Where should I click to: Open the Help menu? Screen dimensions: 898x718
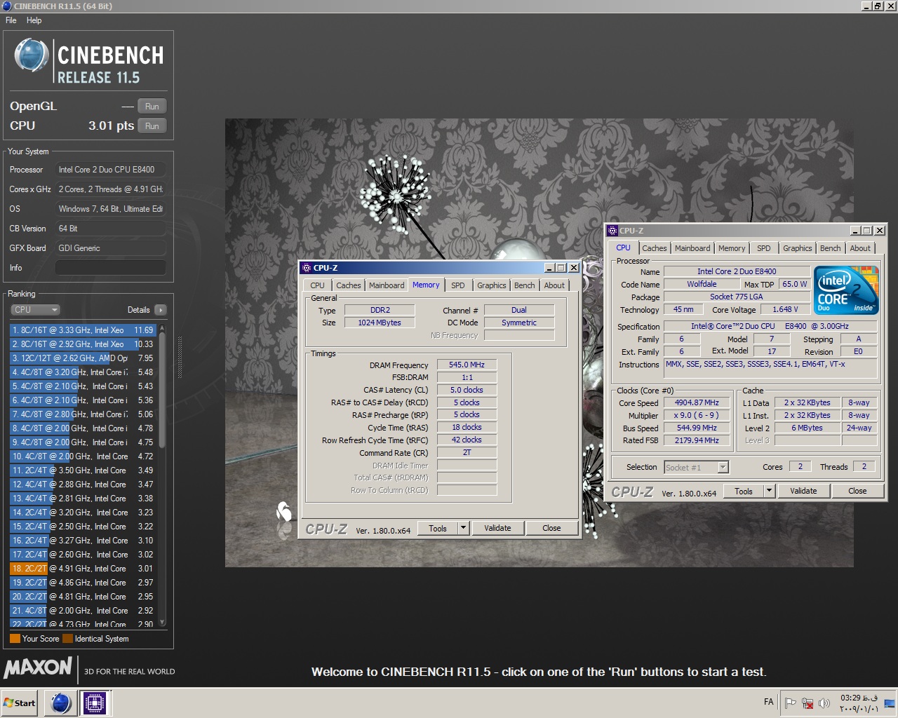34,20
